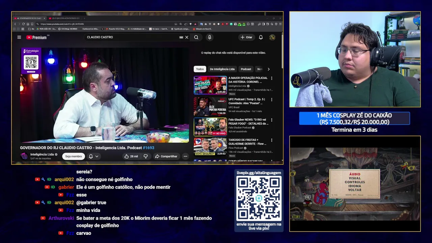Click chat username Arthurovski

(x=61, y=218)
